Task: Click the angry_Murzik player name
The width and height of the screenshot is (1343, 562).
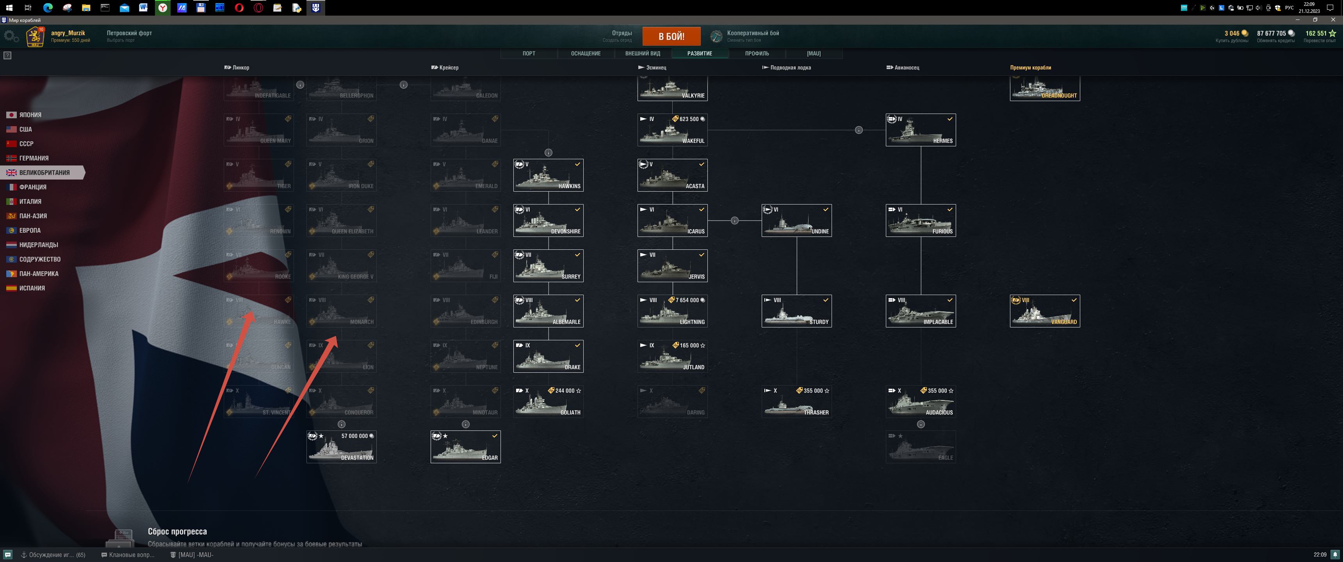Action: pos(68,33)
